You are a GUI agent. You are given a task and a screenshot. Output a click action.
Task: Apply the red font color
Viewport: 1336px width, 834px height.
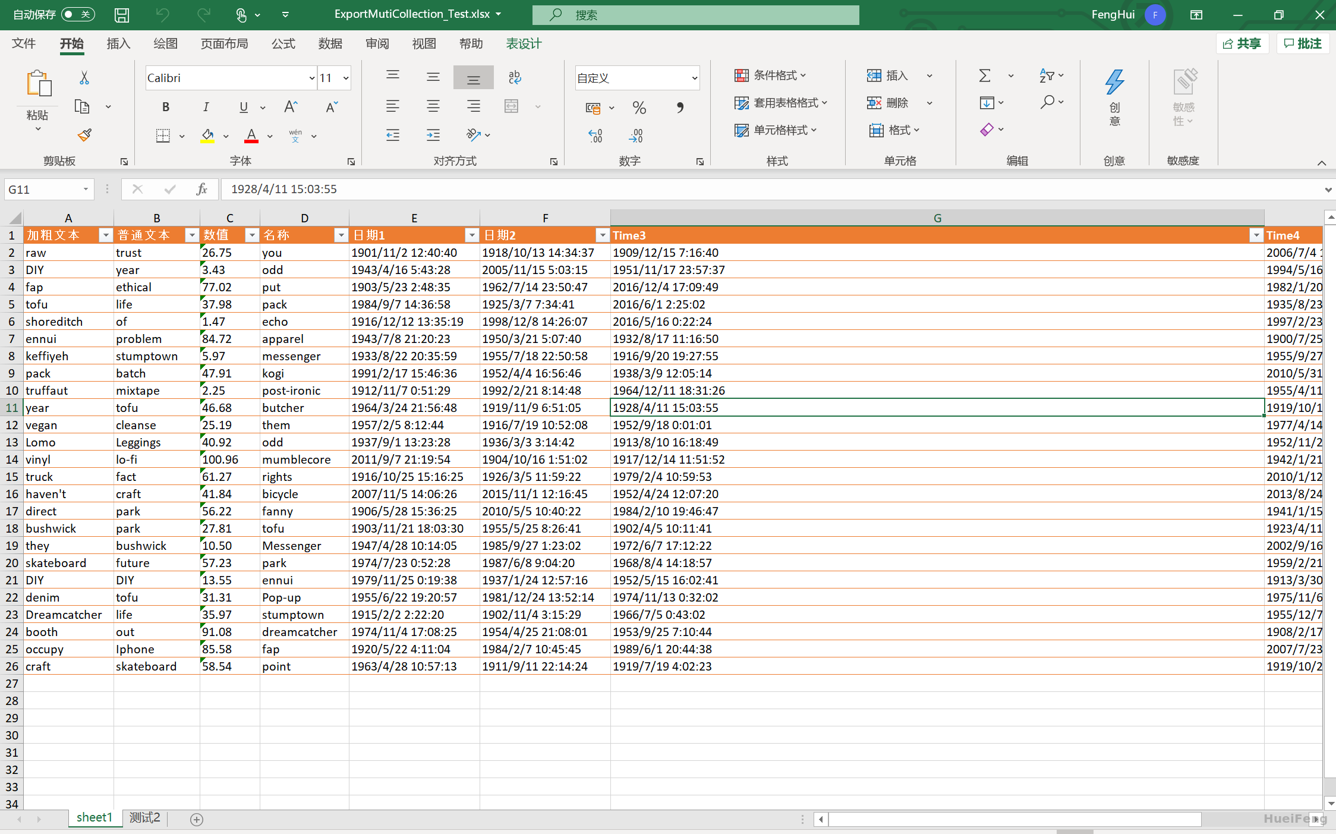click(x=251, y=136)
